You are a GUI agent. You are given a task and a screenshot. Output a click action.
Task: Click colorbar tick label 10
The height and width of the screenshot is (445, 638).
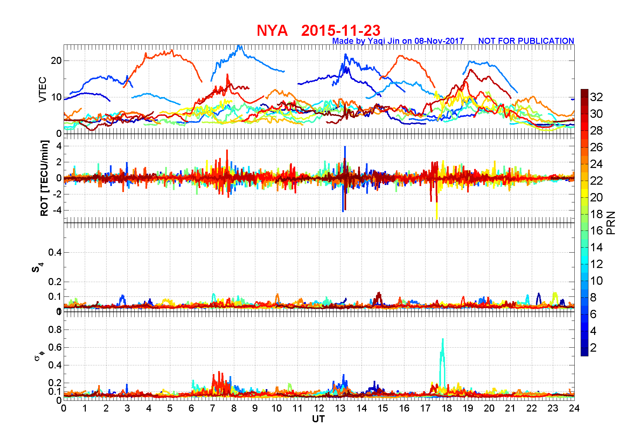(x=596, y=281)
